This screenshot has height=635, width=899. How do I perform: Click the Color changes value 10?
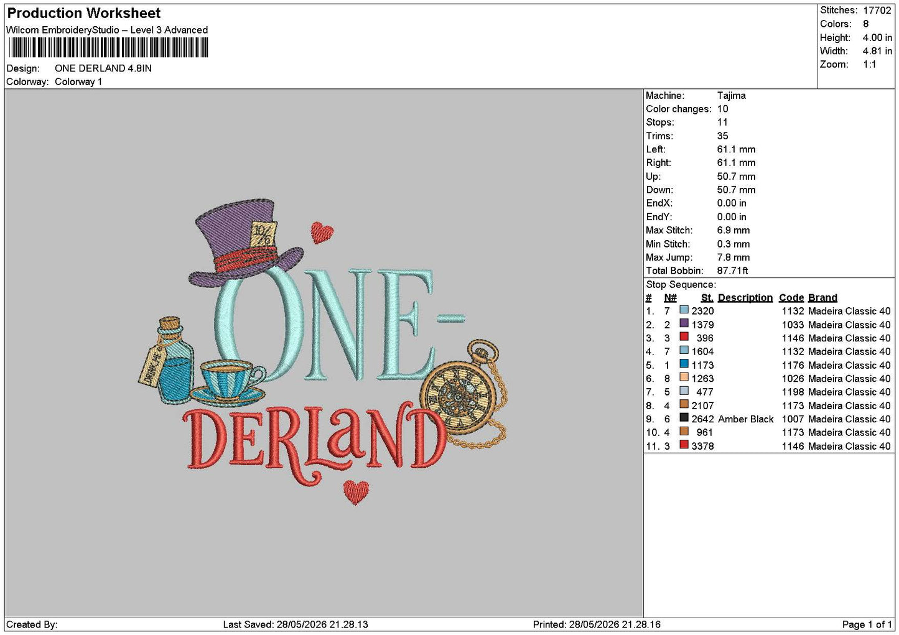(x=722, y=109)
